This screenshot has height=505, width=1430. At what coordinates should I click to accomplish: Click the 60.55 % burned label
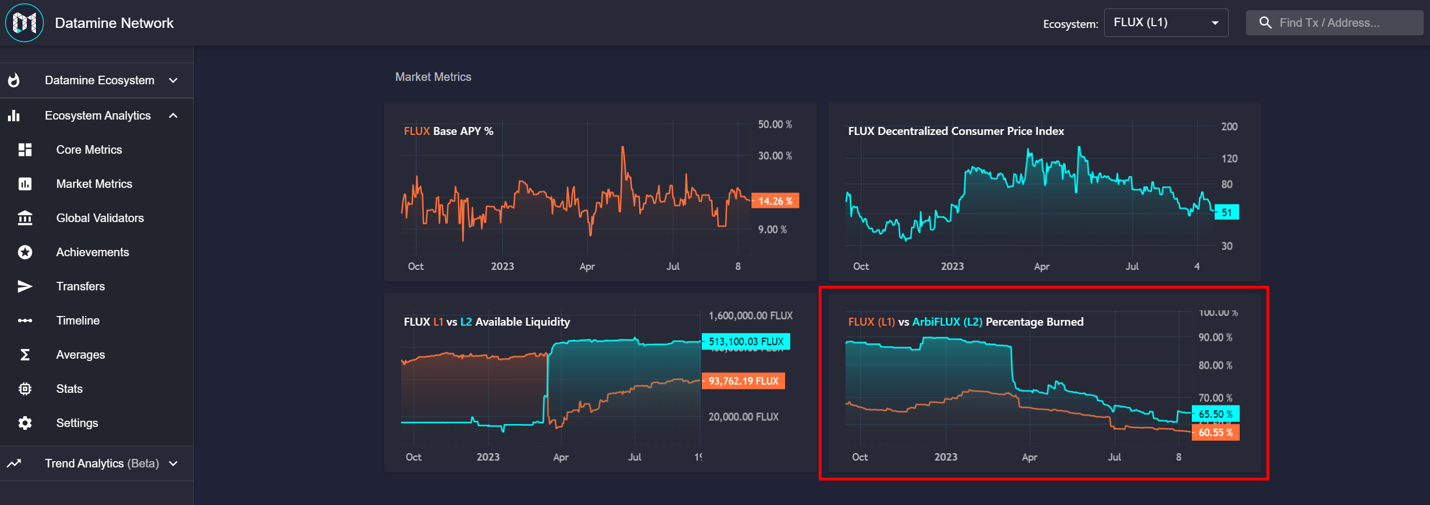point(1215,432)
